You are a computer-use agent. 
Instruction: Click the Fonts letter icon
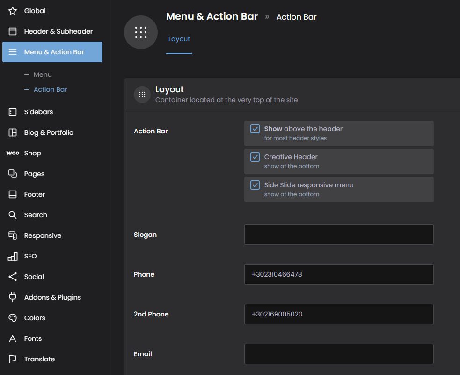click(13, 338)
